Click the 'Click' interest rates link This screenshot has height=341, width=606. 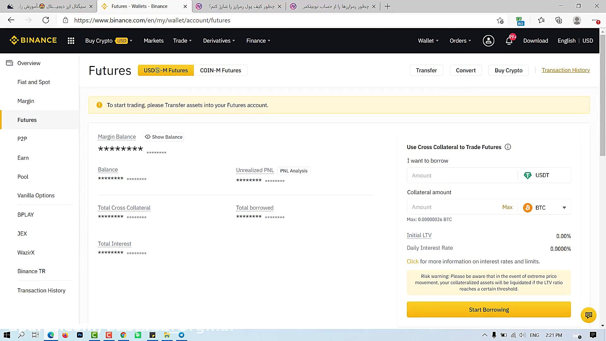[x=413, y=261]
